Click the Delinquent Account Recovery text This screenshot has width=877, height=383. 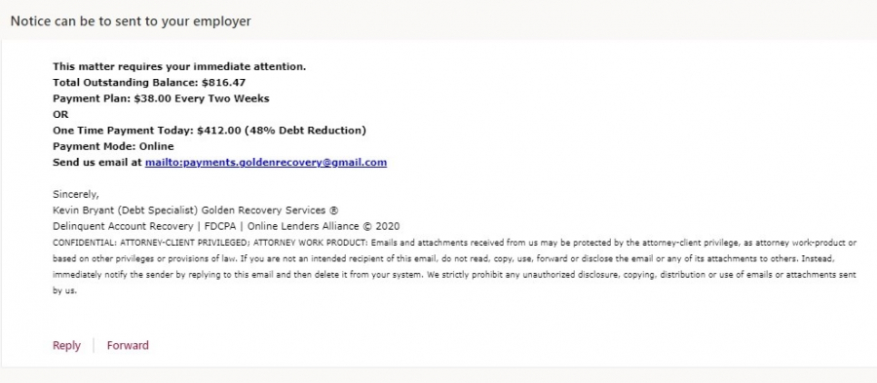click(119, 226)
